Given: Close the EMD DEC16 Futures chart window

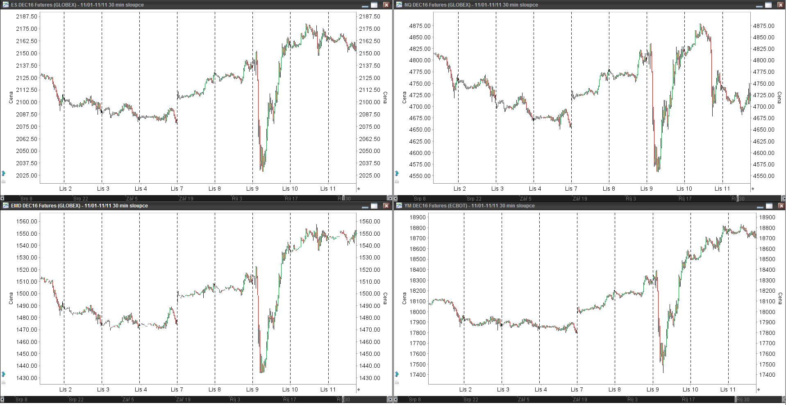Looking at the screenshot, I should coord(386,206).
